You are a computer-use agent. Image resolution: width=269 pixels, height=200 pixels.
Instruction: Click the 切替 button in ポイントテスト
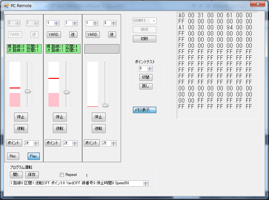(x=146, y=77)
